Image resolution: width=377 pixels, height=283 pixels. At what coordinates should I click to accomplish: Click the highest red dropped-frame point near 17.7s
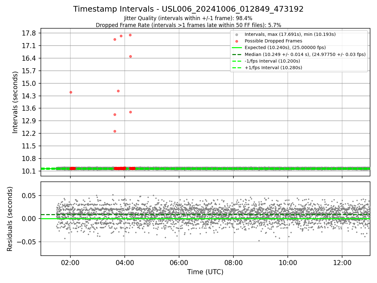tap(130, 35)
